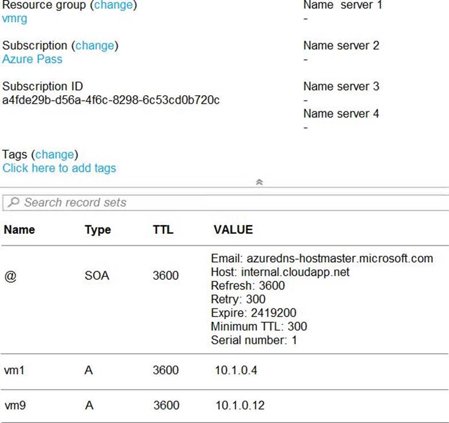Click the 10.1.0.12 IP address value
The height and width of the screenshot is (423, 449).
pyautogui.click(x=240, y=405)
